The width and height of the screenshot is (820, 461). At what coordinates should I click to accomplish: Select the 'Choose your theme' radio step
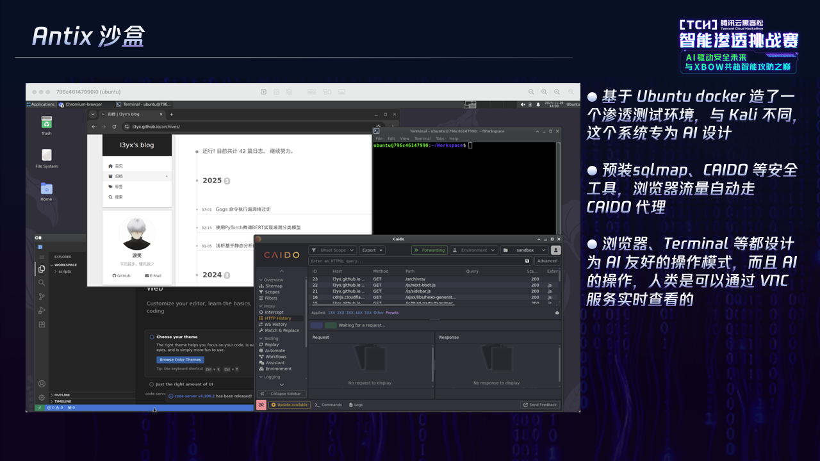click(x=152, y=337)
